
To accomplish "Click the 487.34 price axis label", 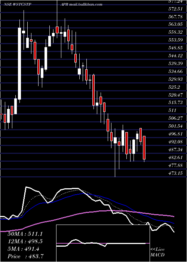I will 175,150.
